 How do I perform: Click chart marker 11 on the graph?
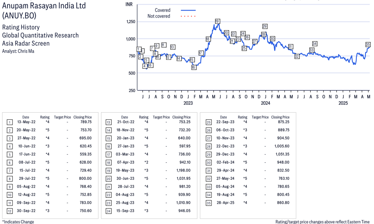(x=164, y=45)
